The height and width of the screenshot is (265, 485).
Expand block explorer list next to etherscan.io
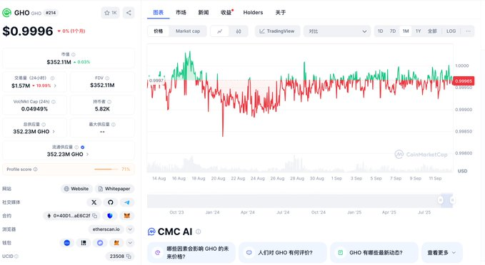(130, 229)
